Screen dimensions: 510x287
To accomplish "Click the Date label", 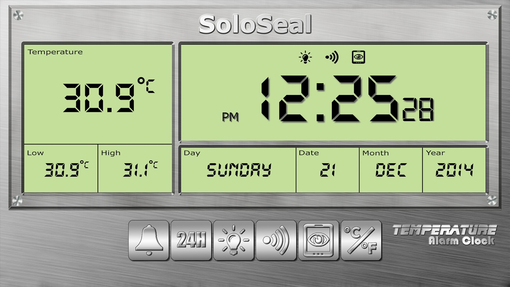I will (x=309, y=153).
